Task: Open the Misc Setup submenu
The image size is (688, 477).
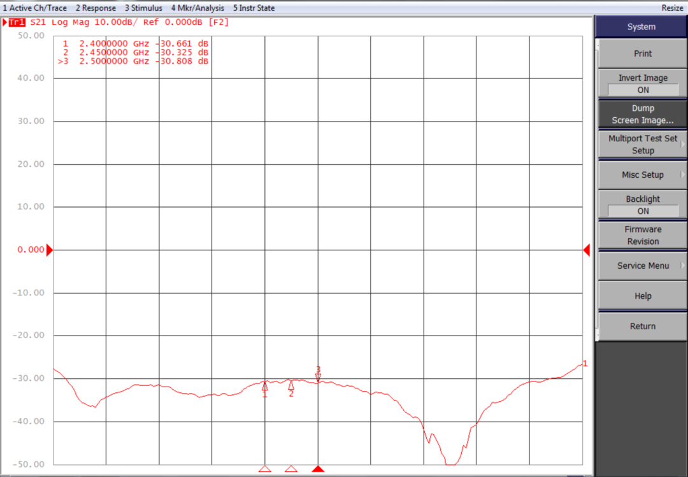Action: tap(642, 174)
